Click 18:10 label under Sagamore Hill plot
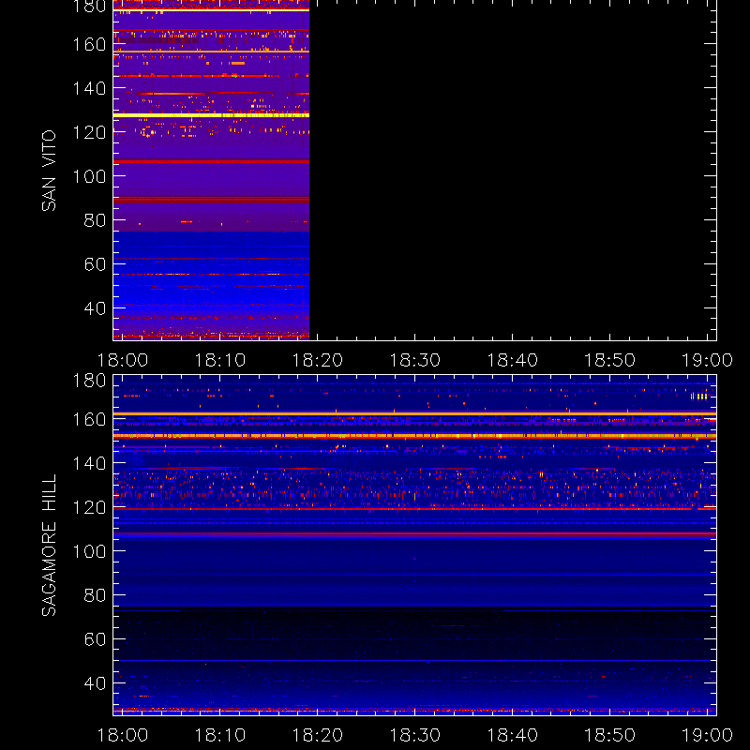Screen dimensions: 750x750 point(220,735)
